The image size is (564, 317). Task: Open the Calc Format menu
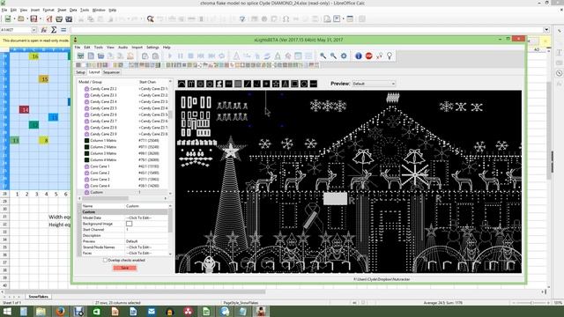(48, 10)
